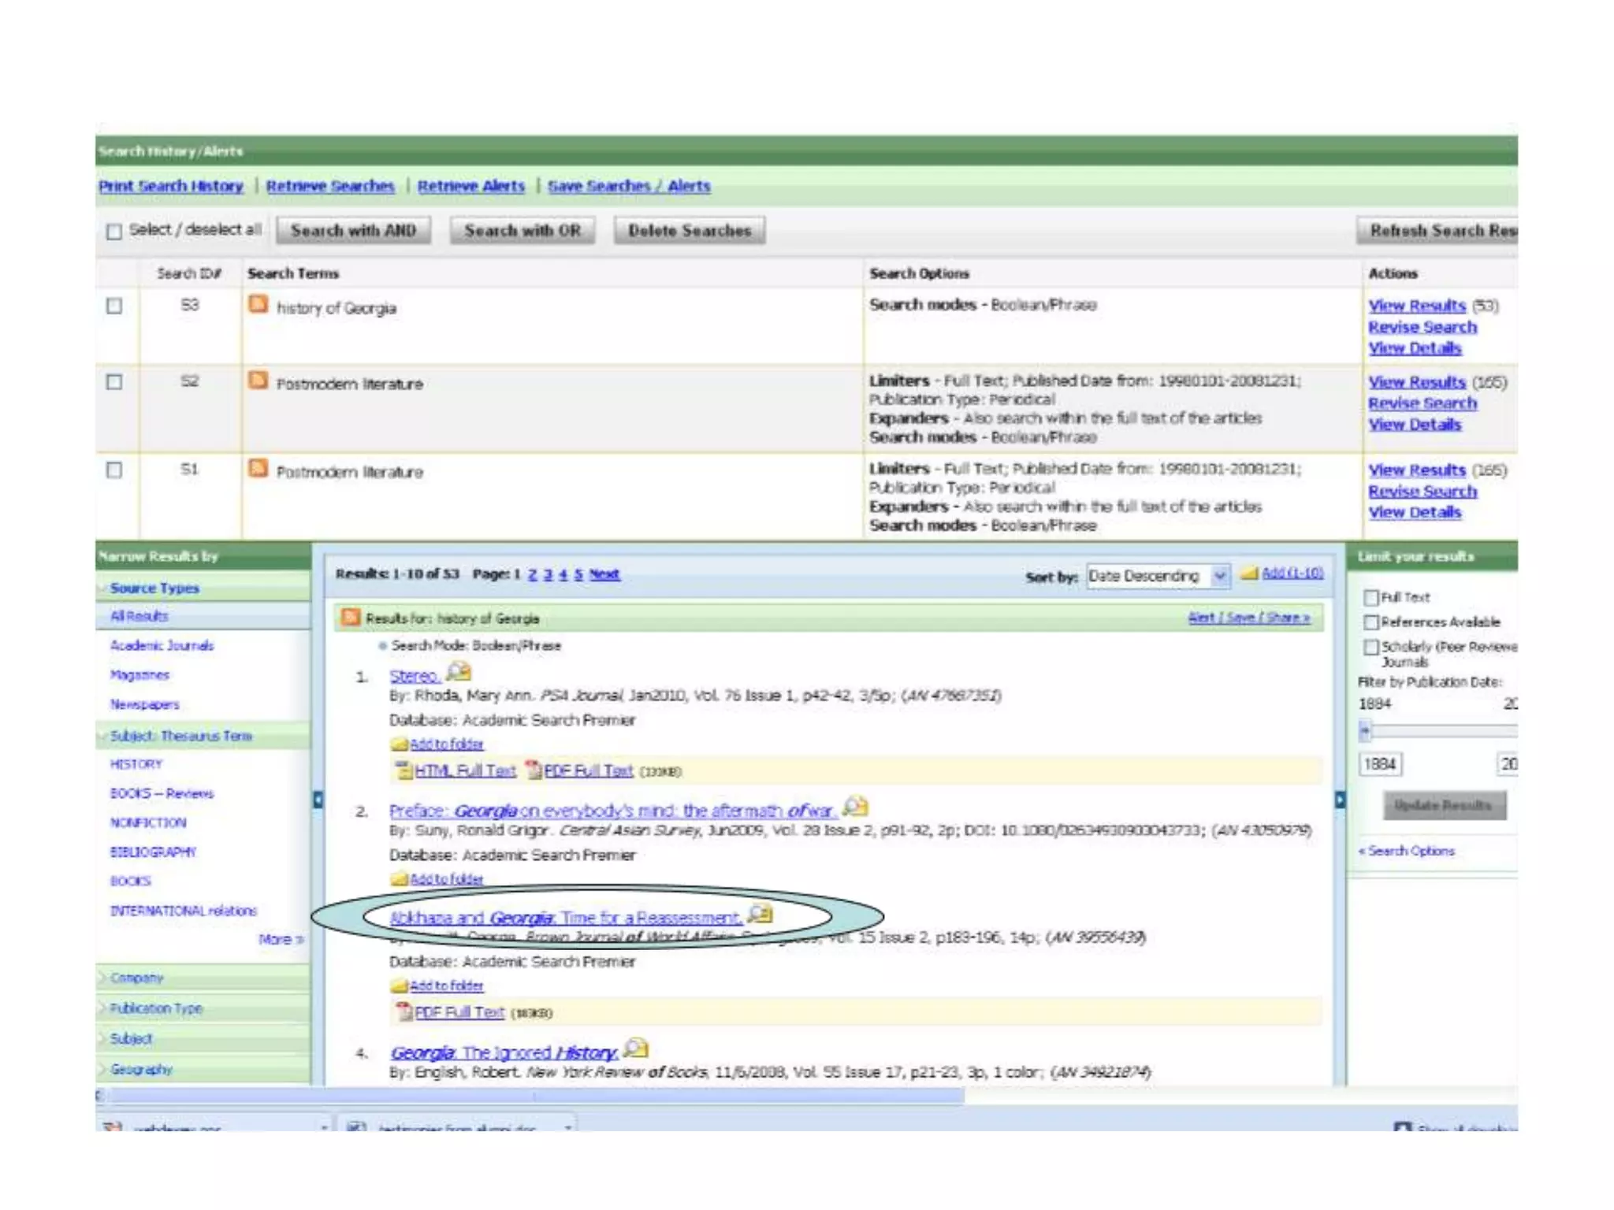Viewport: 1614px width, 1210px height.
Task: Expand the Geography facet section
Action: [141, 1070]
